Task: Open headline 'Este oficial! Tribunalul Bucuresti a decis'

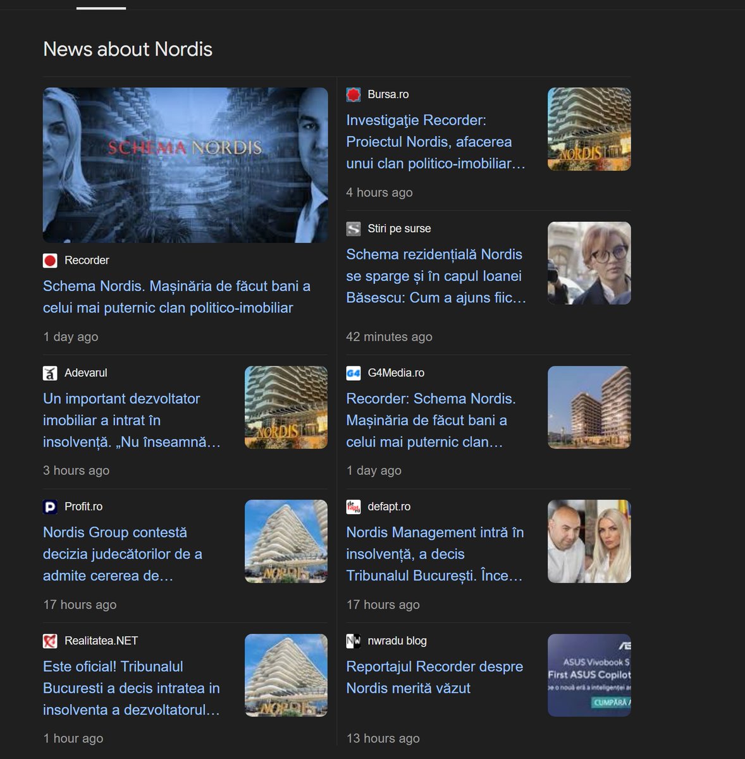Action: point(132,688)
